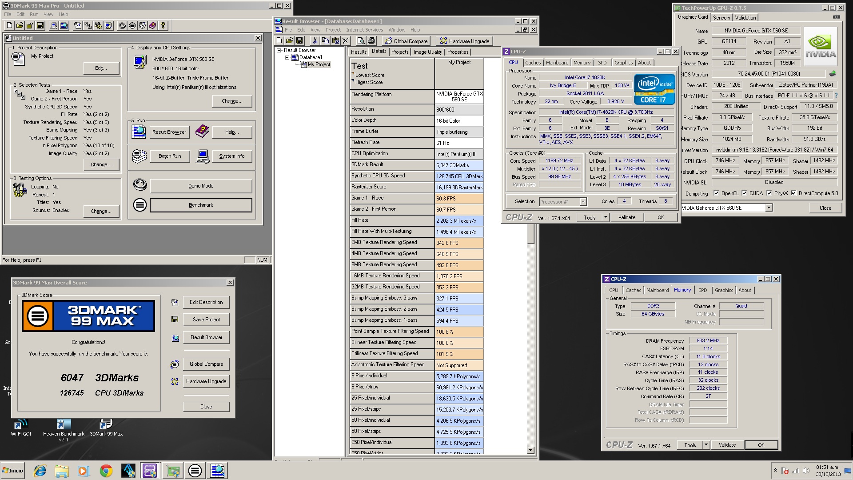Image resolution: width=853 pixels, height=480 pixels.
Task: Click Internet Explorer icon in the taskbar
Action: click(x=40, y=471)
